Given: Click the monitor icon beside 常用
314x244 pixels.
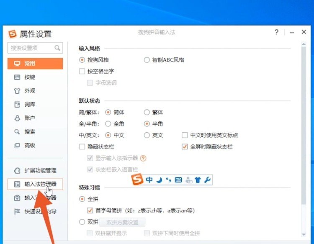Looking at the screenshot, I should click(17, 64).
